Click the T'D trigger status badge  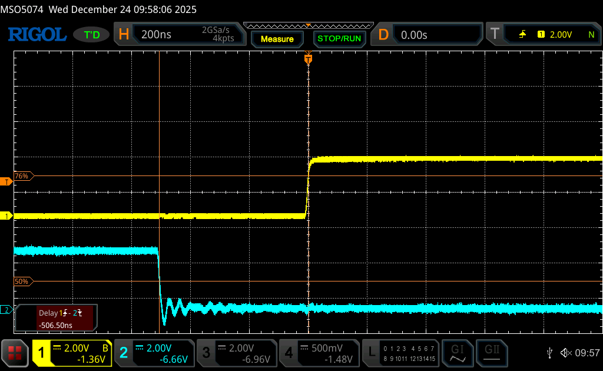(91, 35)
